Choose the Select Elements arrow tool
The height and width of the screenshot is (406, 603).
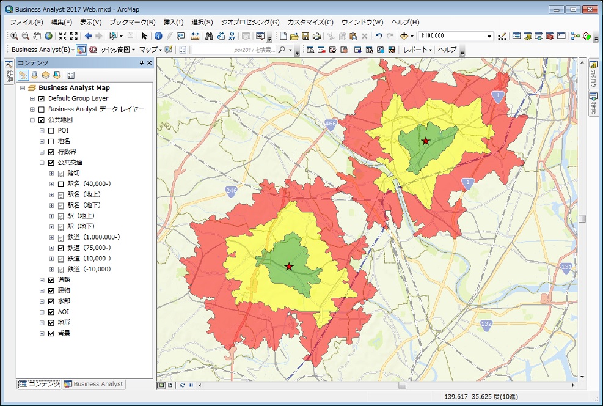(144, 36)
